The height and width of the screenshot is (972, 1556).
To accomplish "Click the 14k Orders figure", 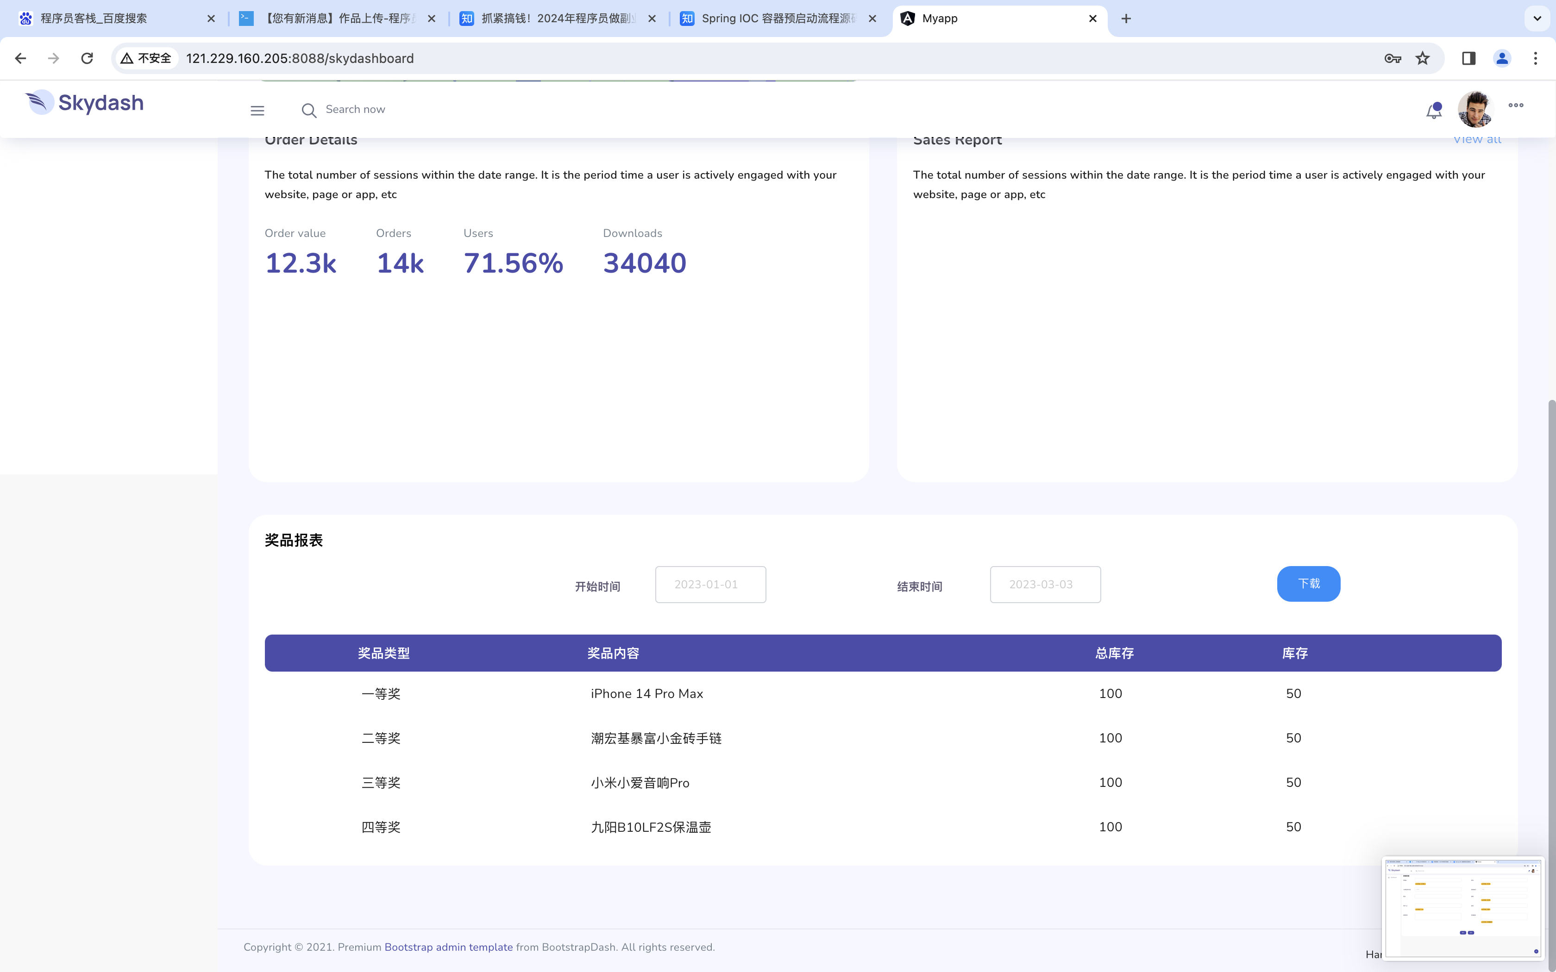I will click(x=400, y=263).
